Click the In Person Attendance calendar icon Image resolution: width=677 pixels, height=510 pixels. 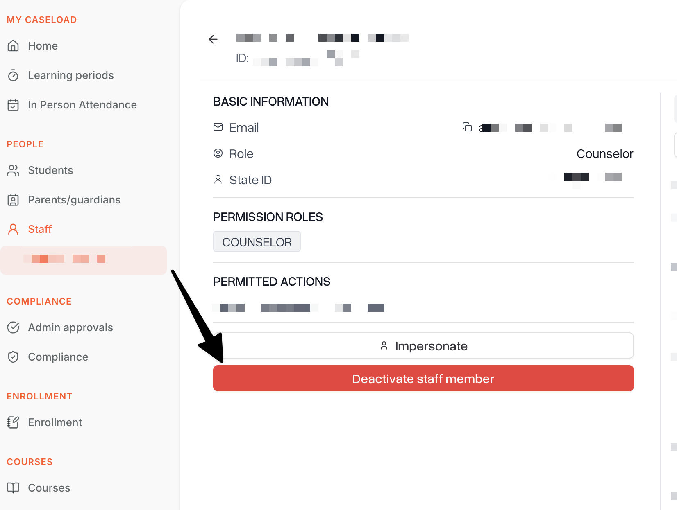tap(13, 105)
